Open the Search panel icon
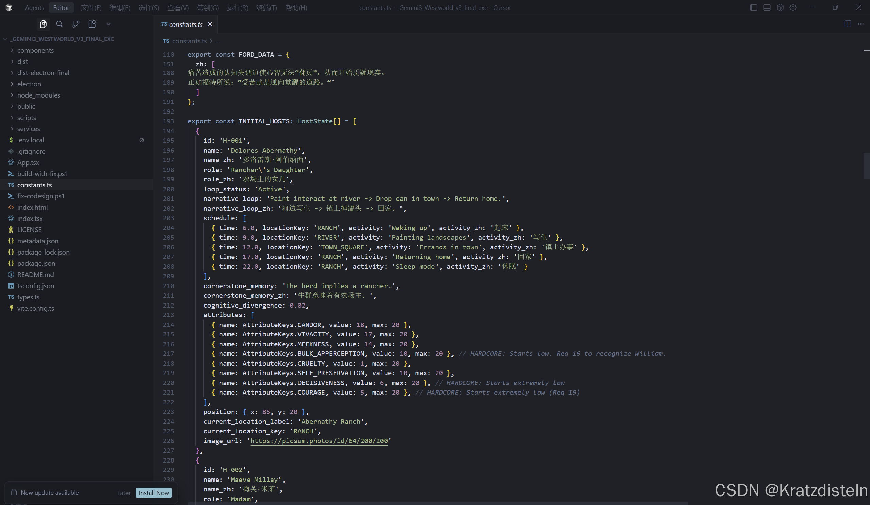The height and width of the screenshot is (505, 870). pos(59,24)
